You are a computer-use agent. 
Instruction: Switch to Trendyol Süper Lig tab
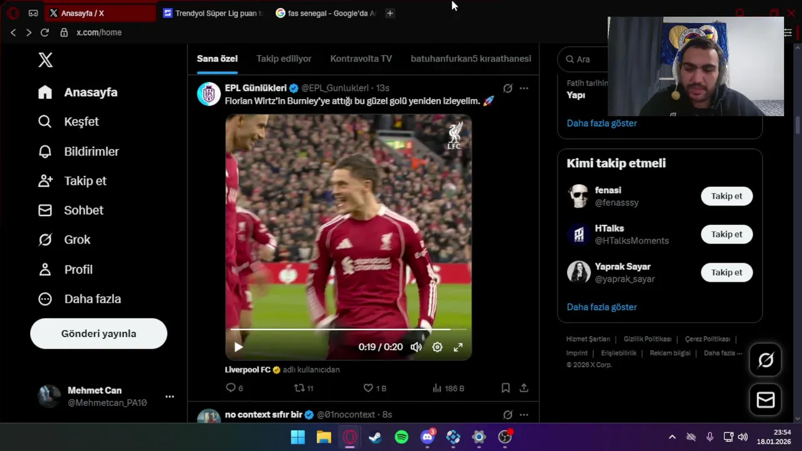(213, 13)
